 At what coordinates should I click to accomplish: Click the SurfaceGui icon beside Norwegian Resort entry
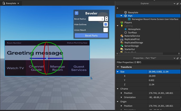(x=129, y=19)
